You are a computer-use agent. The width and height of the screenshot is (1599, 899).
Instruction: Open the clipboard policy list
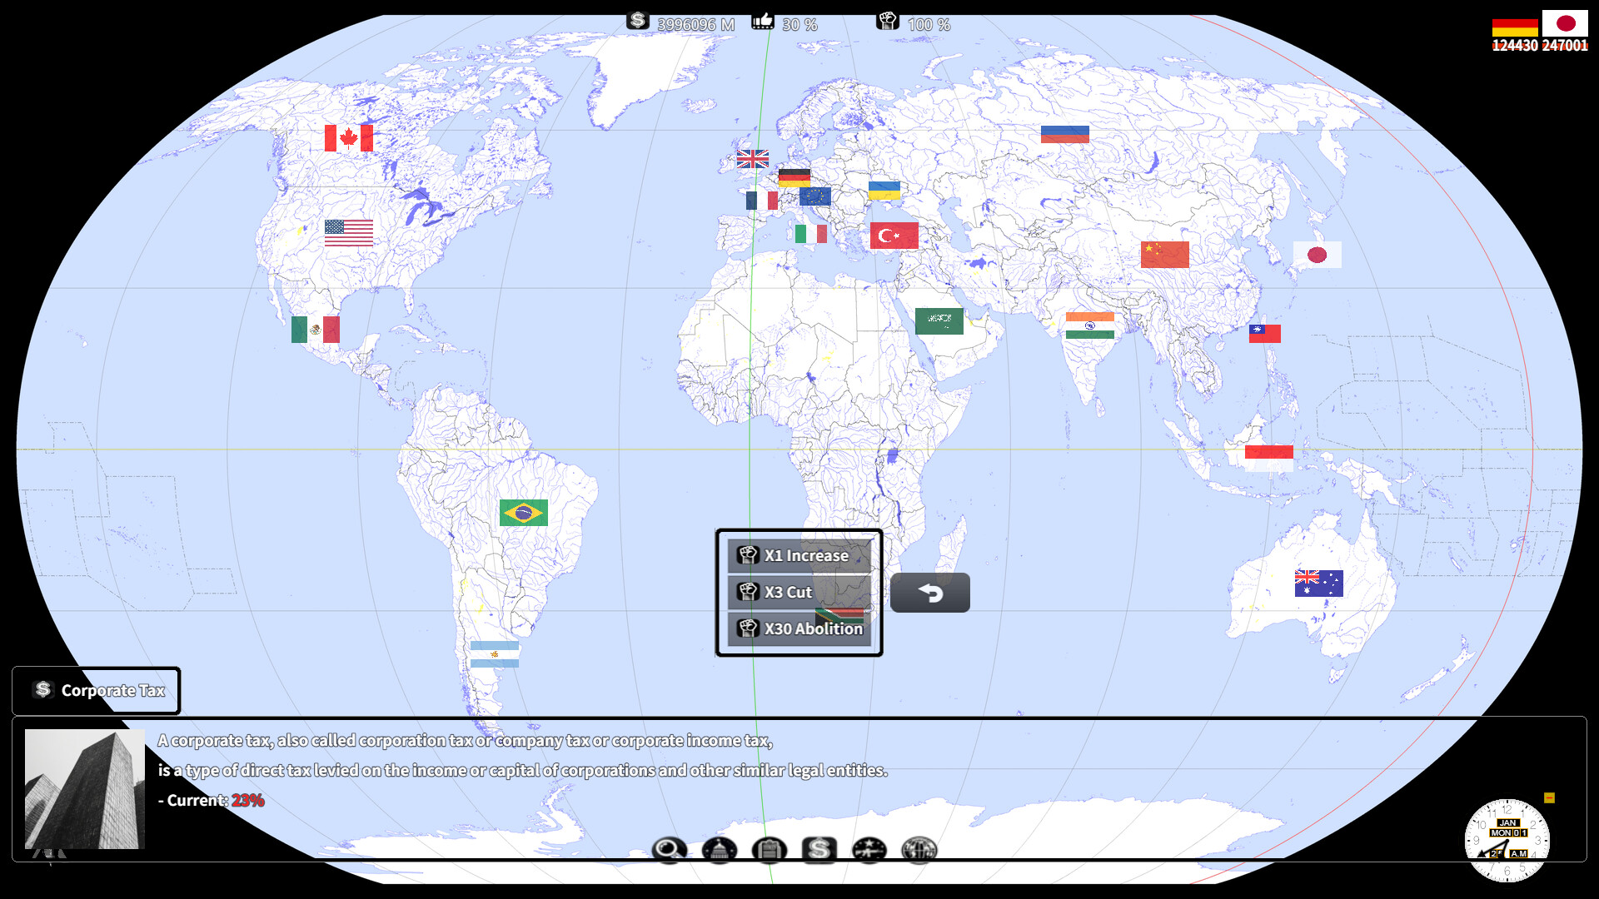770,851
